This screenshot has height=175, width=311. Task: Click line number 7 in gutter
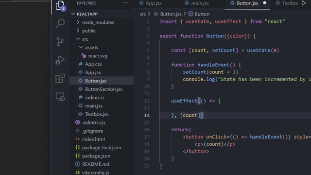tap(148, 65)
